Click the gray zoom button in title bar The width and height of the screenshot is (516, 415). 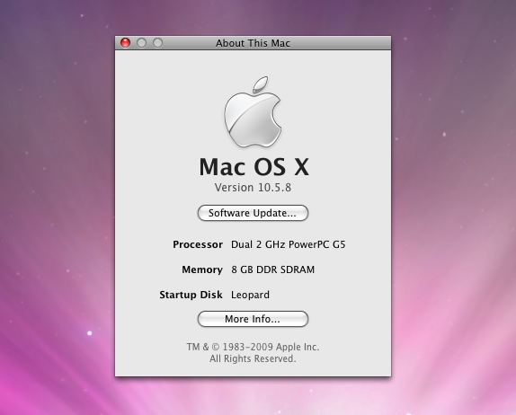(157, 43)
